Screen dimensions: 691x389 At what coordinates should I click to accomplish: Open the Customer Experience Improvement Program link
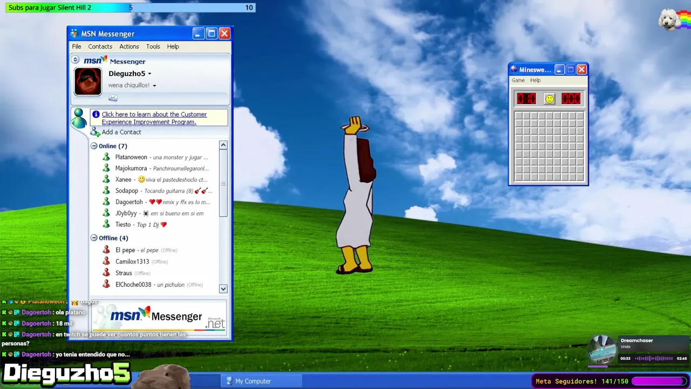(x=154, y=118)
